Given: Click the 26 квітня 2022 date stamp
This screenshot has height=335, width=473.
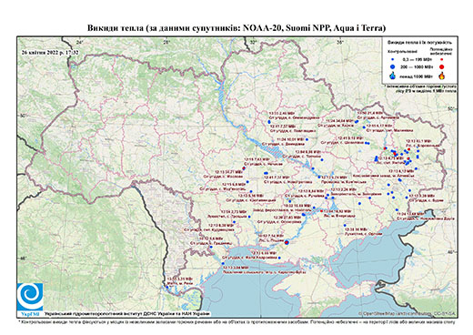Looking at the screenshot, I should 50,52.
